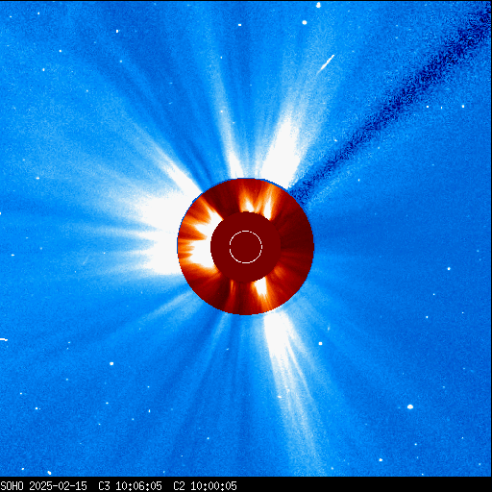Click the bright star at lower left of center
The width and height of the screenshot is (492, 492).
tap(111, 363)
